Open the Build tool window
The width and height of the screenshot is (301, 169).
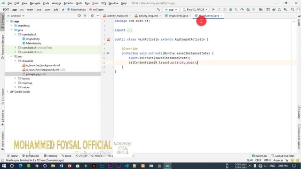[x=66, y=156]
